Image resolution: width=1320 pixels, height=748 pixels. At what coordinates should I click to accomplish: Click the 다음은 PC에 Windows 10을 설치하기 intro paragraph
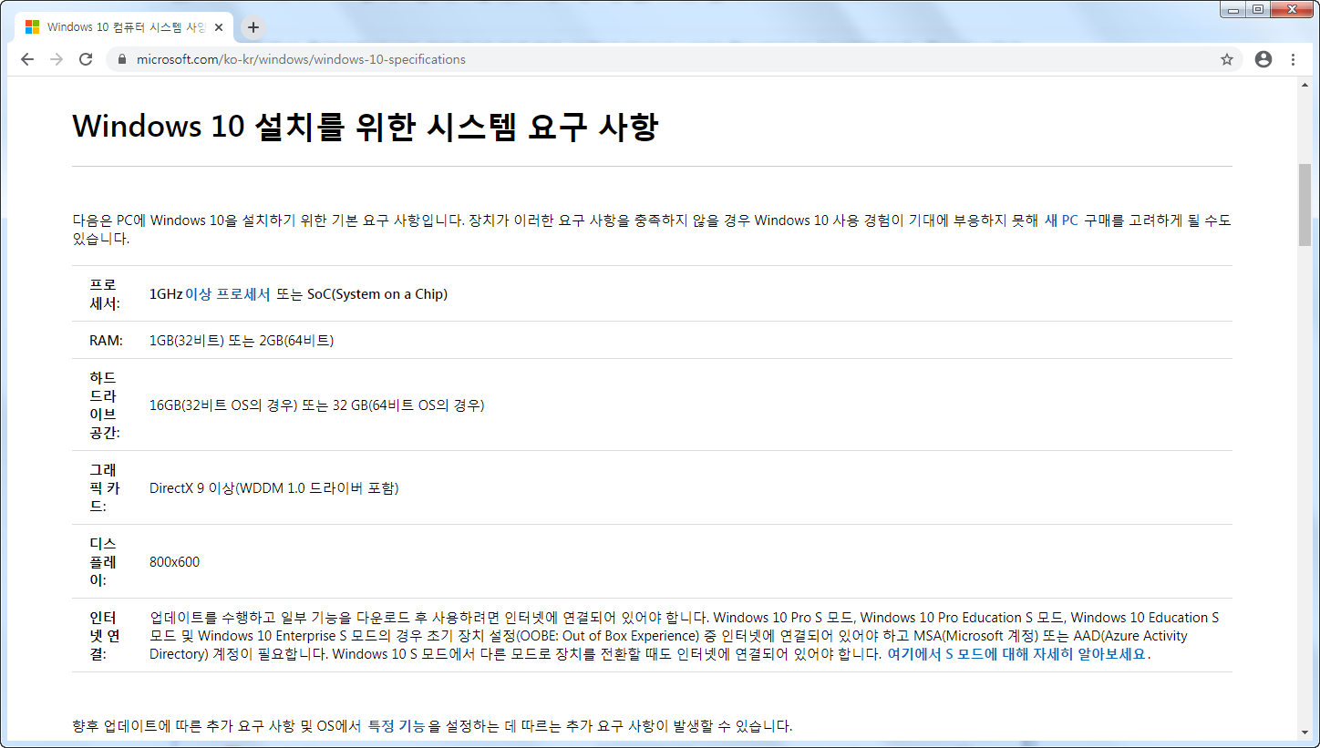pyautogui.click(x=652, y=230)
